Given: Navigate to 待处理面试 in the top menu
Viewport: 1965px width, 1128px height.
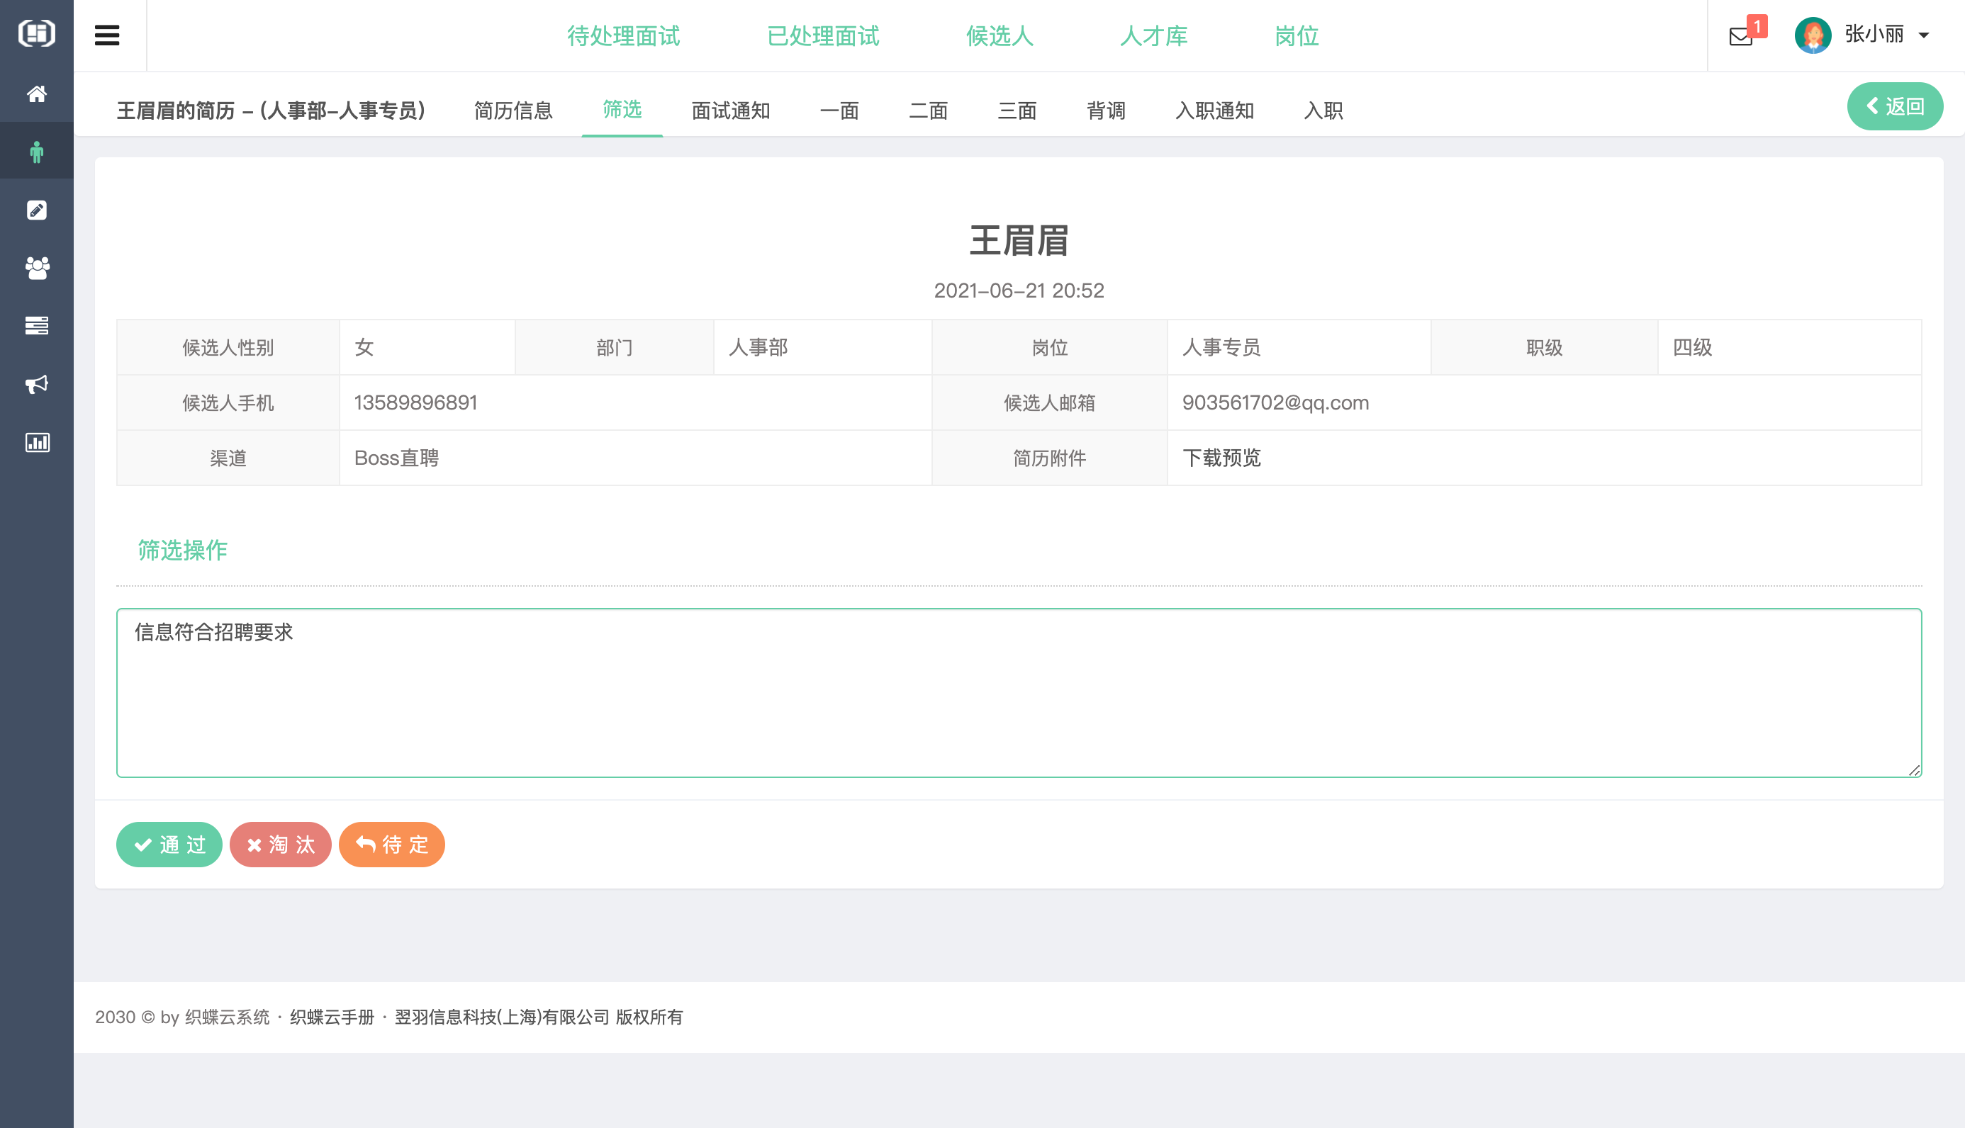Looking at the screenshot, I should coord(625,35).
